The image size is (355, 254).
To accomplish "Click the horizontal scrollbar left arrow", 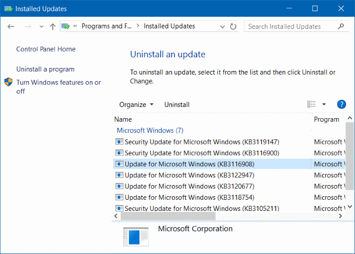I will (116, 216).
